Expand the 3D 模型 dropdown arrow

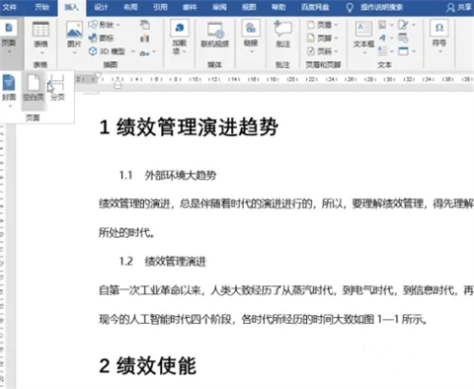133,51
